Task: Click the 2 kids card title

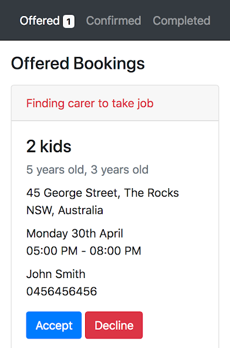Action: coord(49,146)
